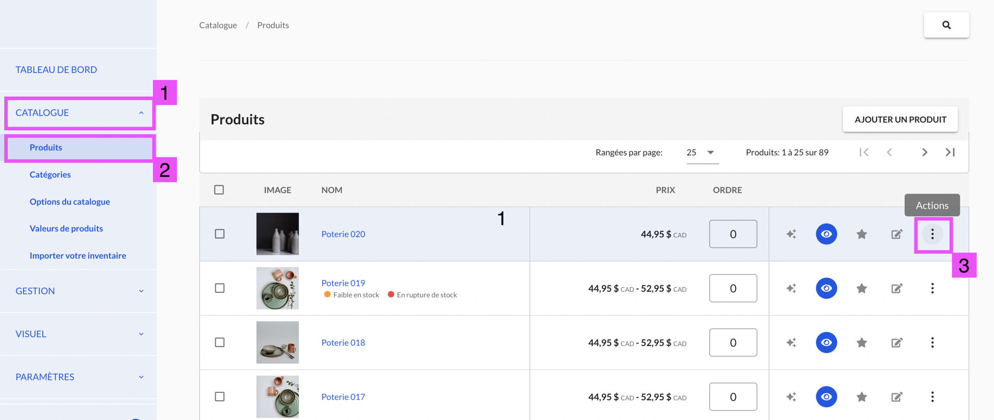
Task: Open the rows per page dropdown
Action: [702, 152]
